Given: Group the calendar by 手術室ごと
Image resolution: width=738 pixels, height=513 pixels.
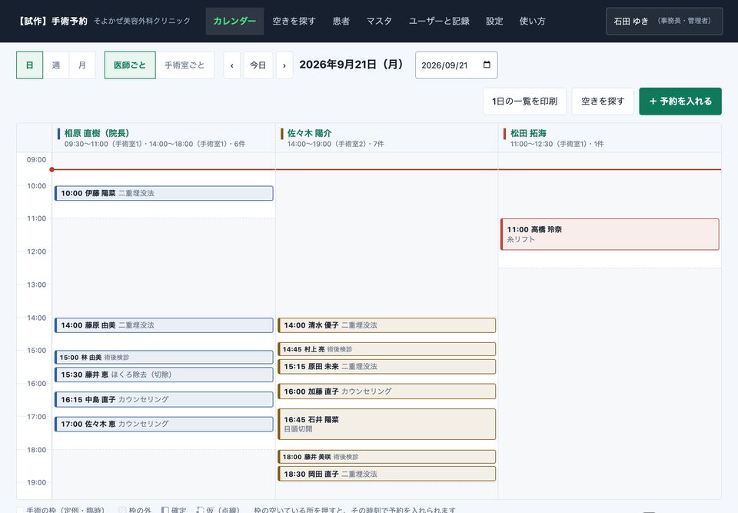Looking at the screenshot, I should (x=184, y=65).
